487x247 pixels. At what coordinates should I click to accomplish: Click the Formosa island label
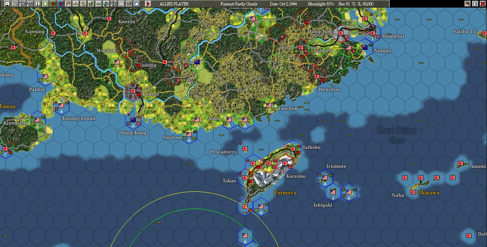pos(285,193)
